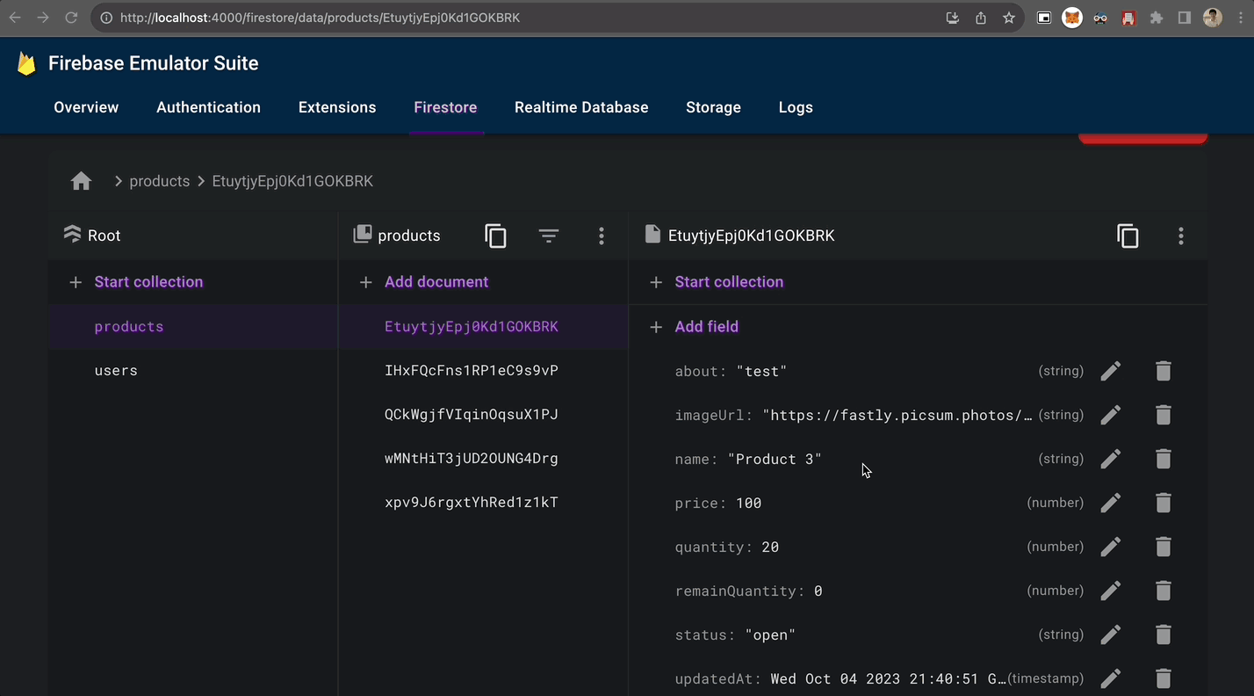Copy the EtuytjyEpj0Kd1GOKBRK document path icon
The image size is (1254, 696).
pos(1128,236)
